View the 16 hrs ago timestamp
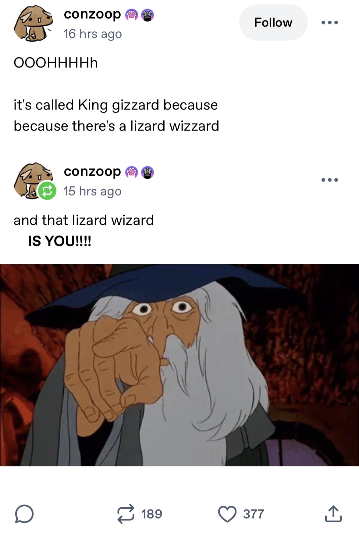 (93, 34)
